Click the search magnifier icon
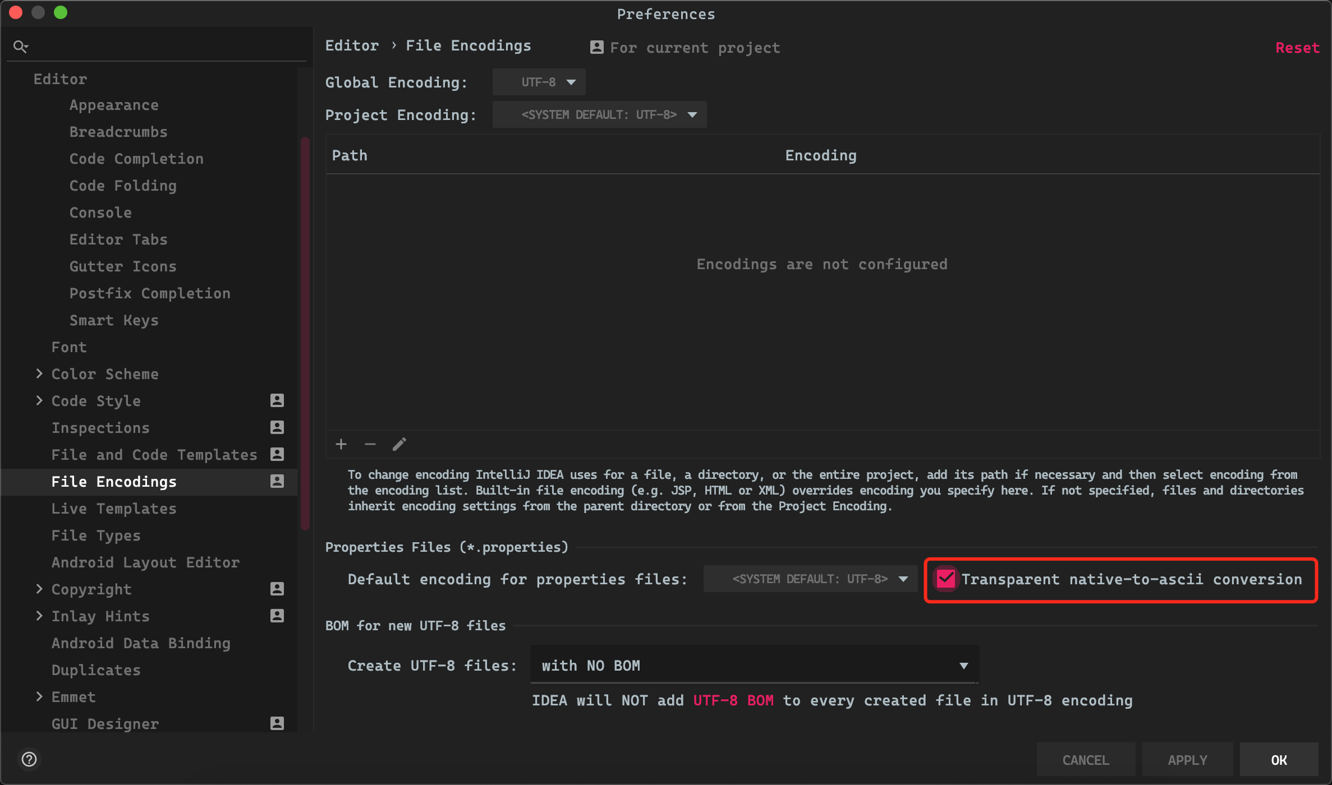1332x785 pixels. point(20,47)
